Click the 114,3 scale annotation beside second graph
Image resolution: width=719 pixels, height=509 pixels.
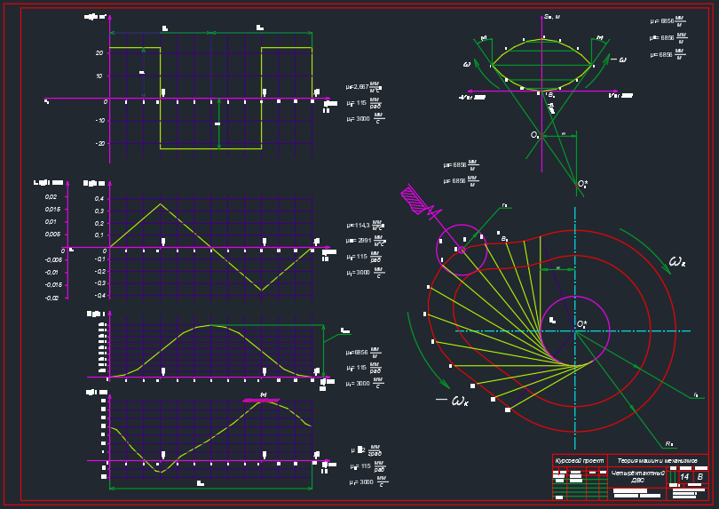point(363,226)
